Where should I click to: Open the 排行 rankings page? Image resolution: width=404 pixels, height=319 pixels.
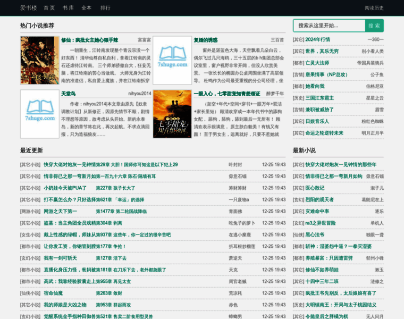105,8
